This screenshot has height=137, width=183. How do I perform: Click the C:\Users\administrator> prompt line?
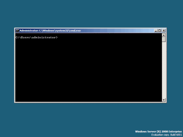(36, 38)
